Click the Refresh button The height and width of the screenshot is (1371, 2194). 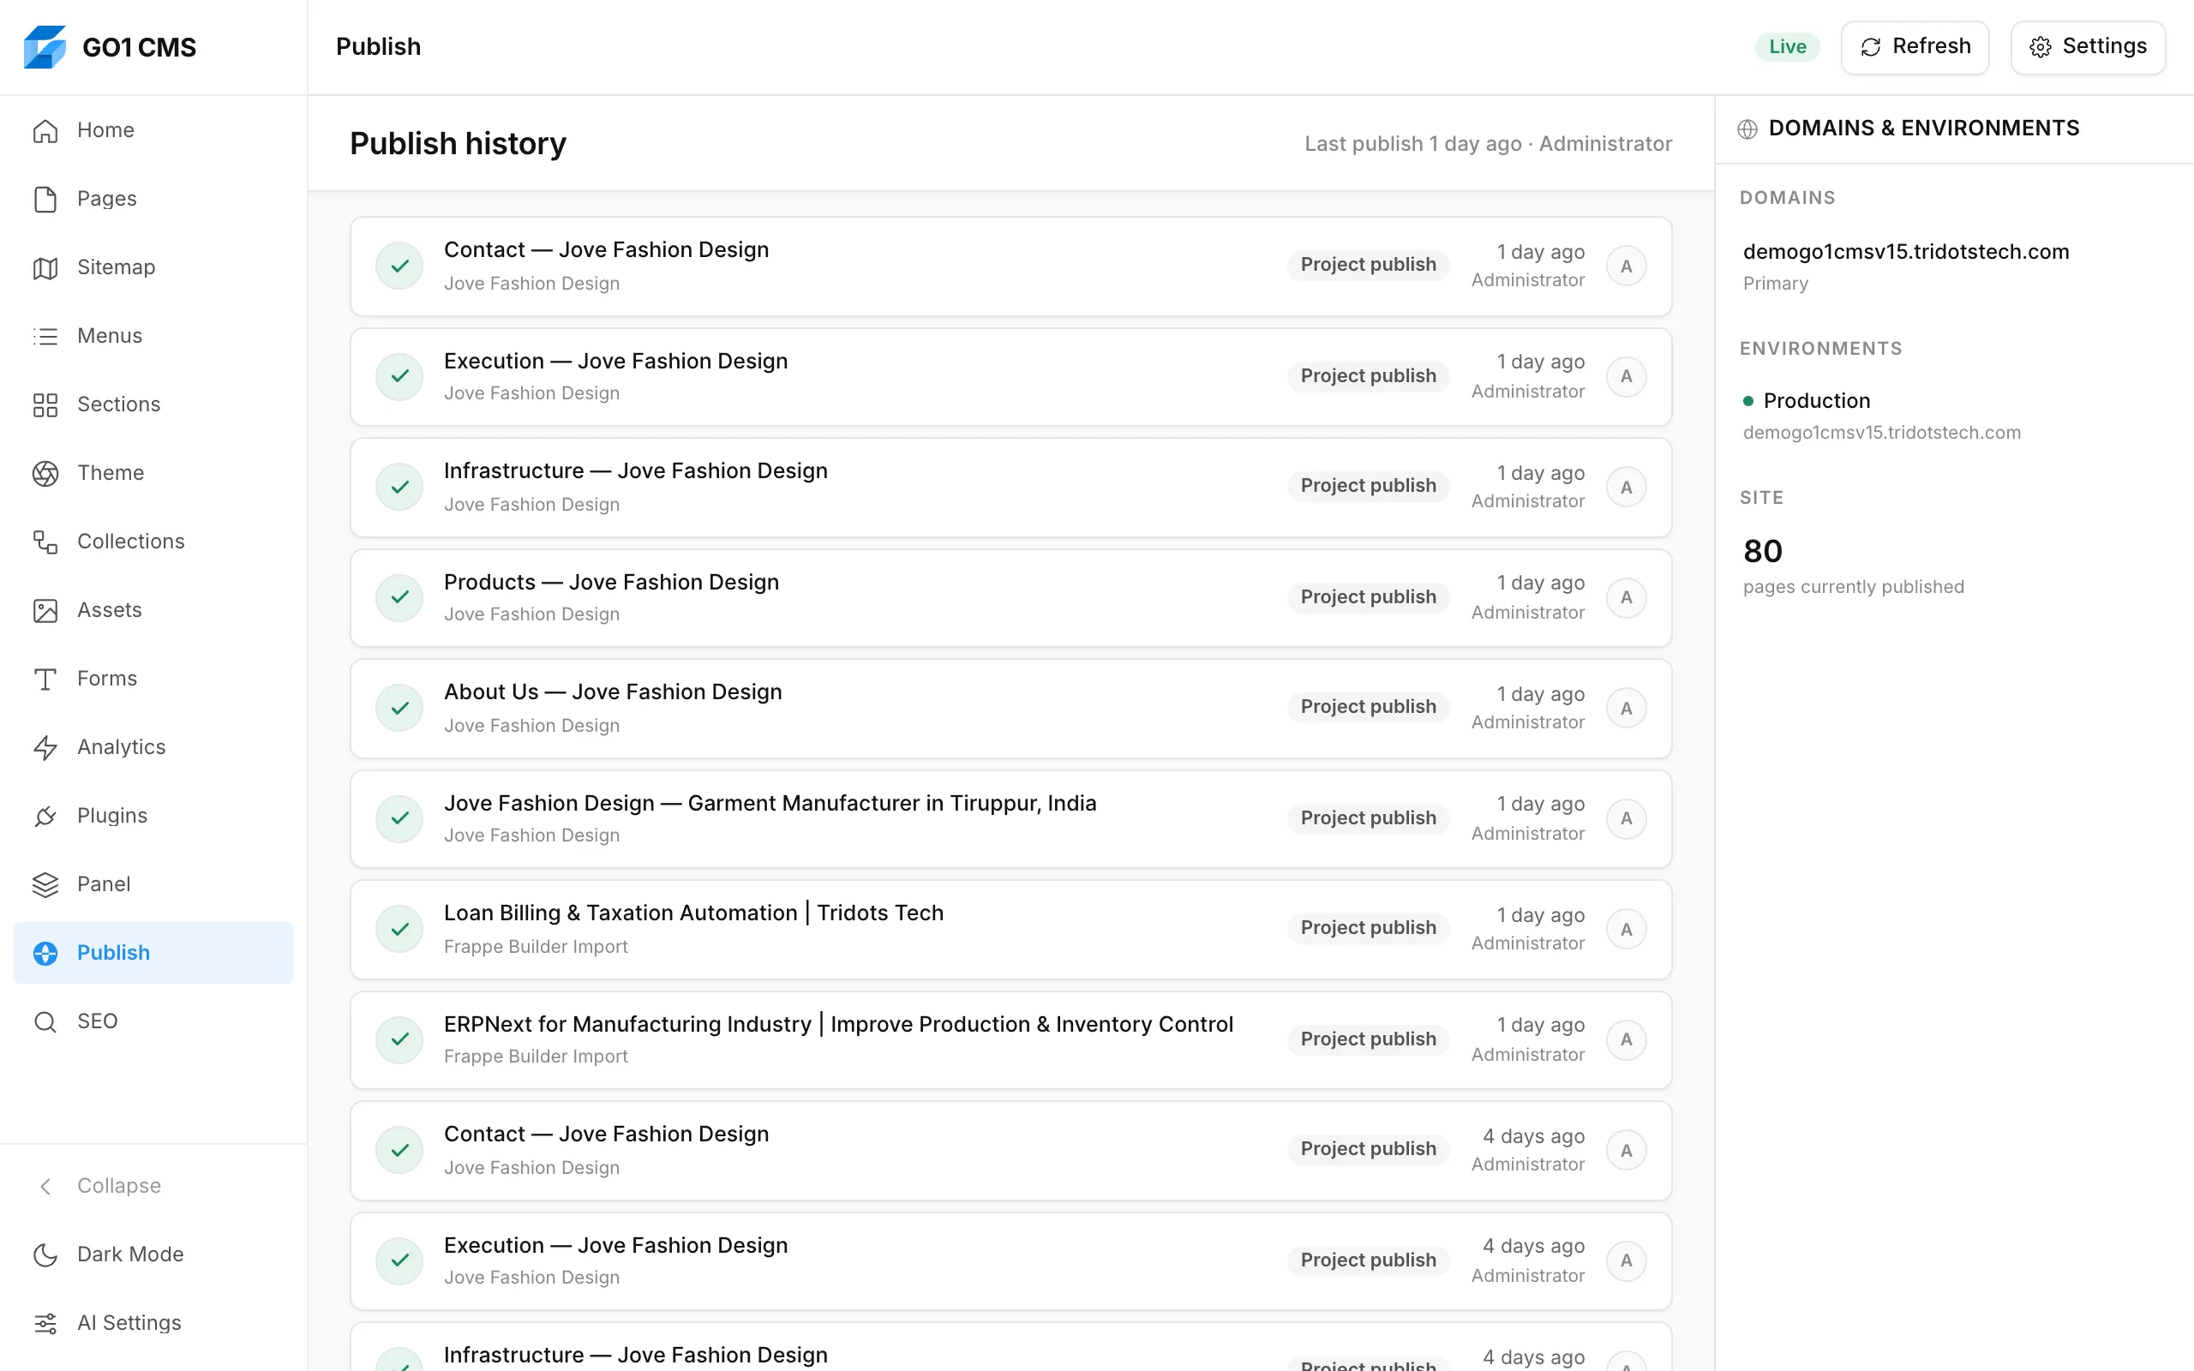[x=1915, y=47]
